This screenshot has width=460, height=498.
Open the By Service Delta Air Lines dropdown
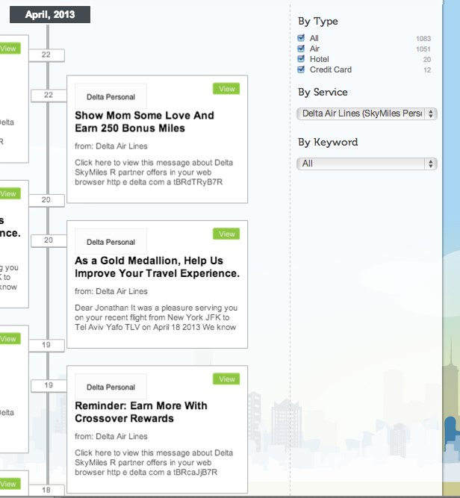point(366,113)
